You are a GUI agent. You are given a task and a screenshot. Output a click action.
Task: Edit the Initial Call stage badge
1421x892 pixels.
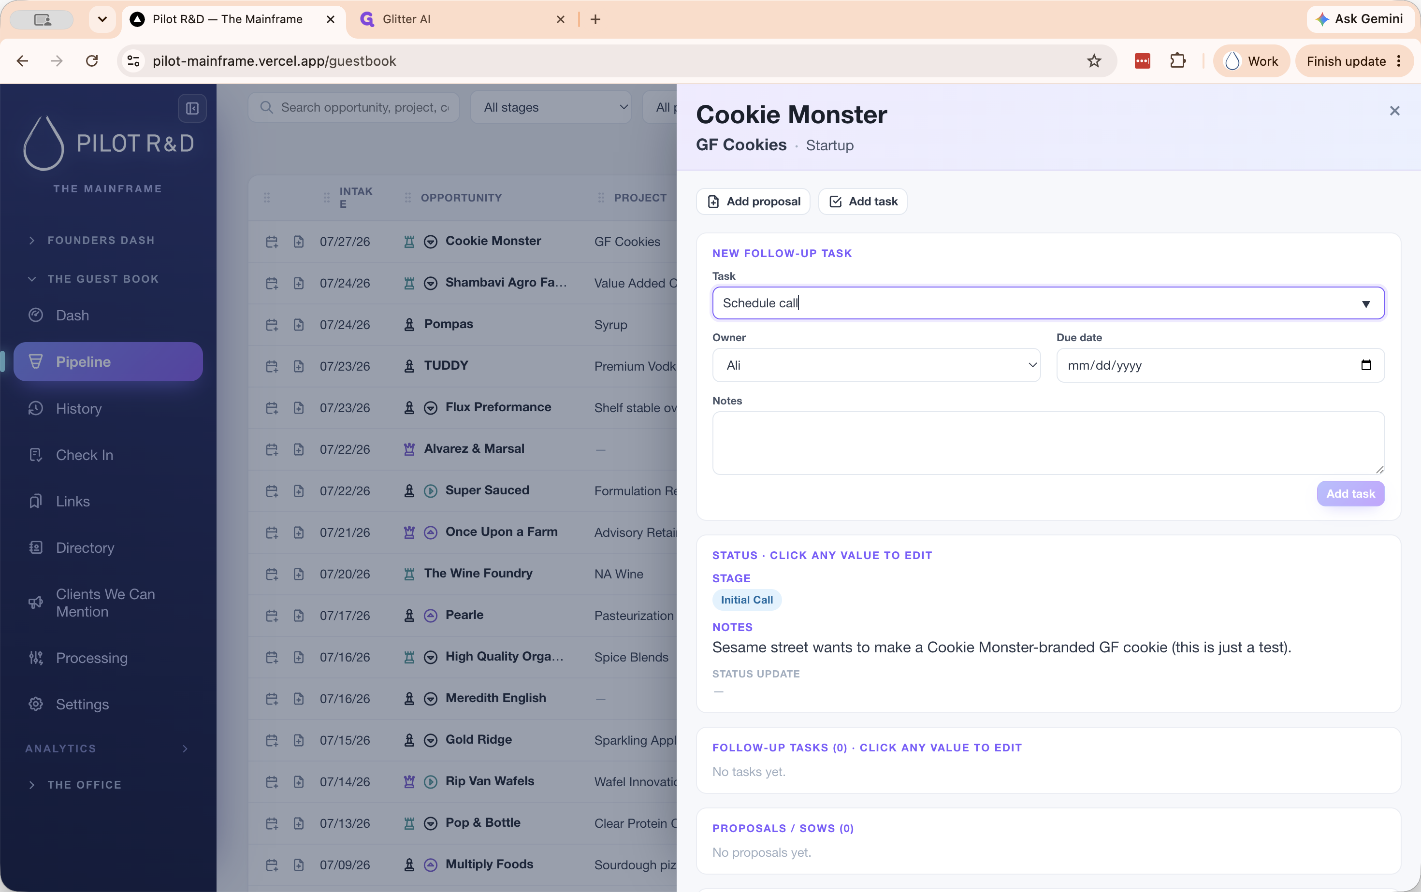(x=746, y=600)
